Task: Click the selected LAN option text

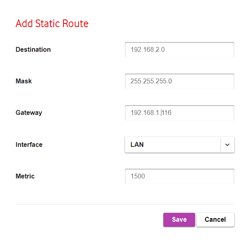Action: click(x=137, y=145)
